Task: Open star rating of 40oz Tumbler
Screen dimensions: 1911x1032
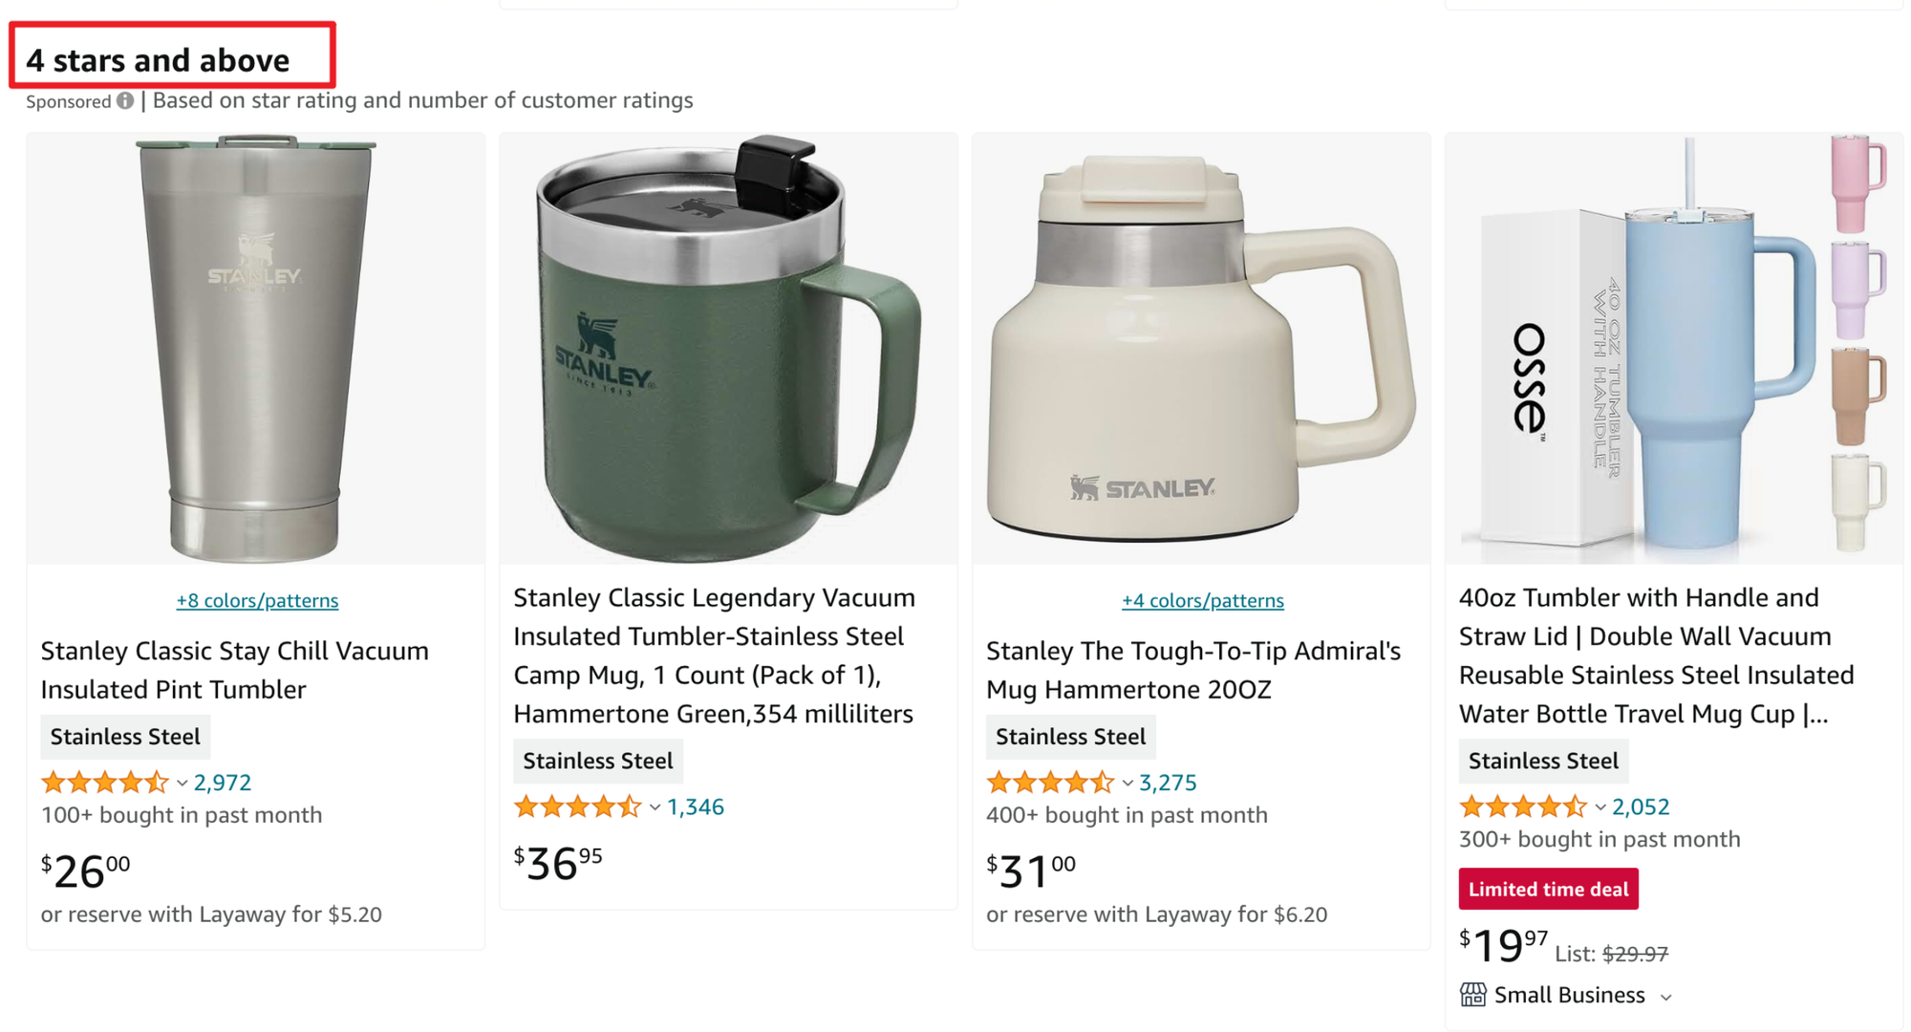Action: (x=1523, y=806)
